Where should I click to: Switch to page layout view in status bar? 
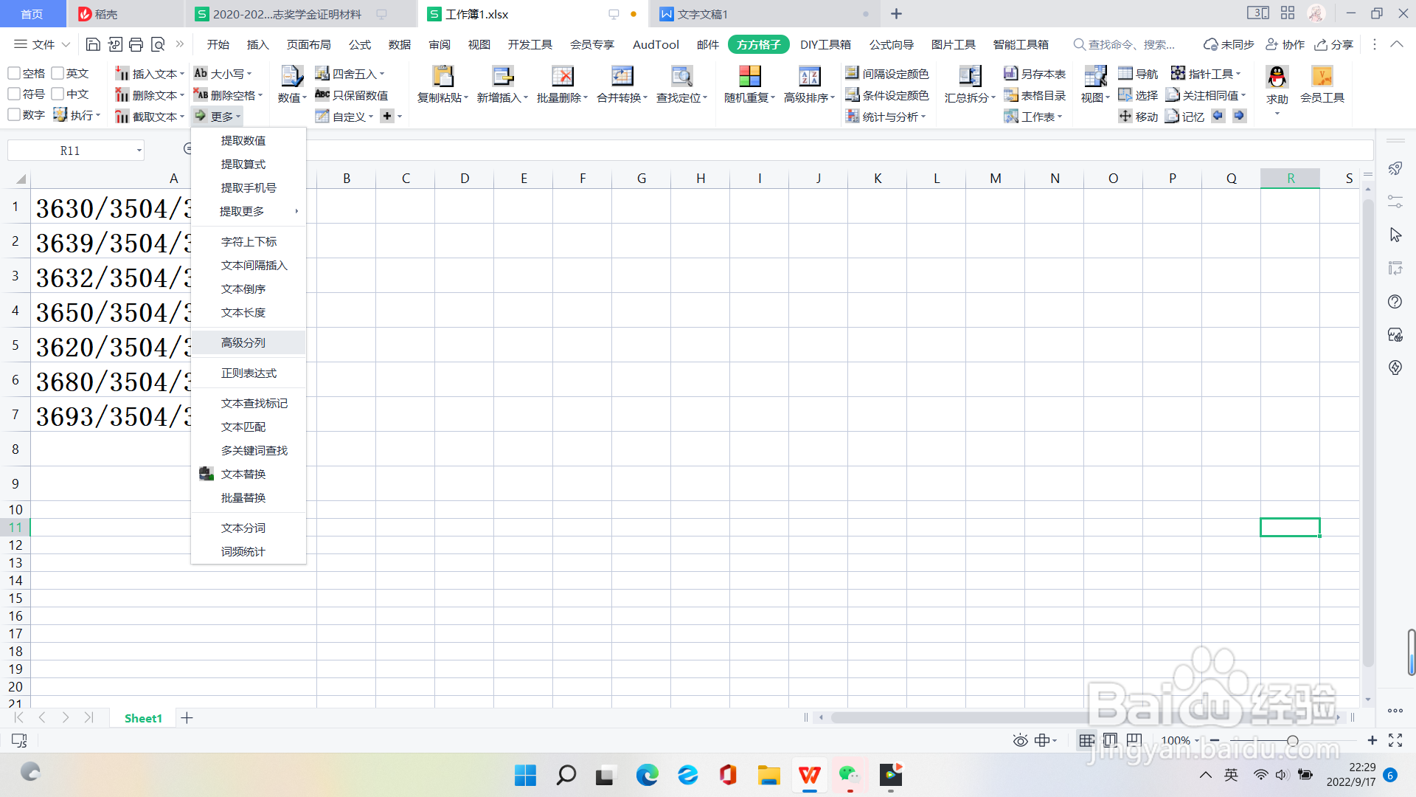(x=1110, y=740)
